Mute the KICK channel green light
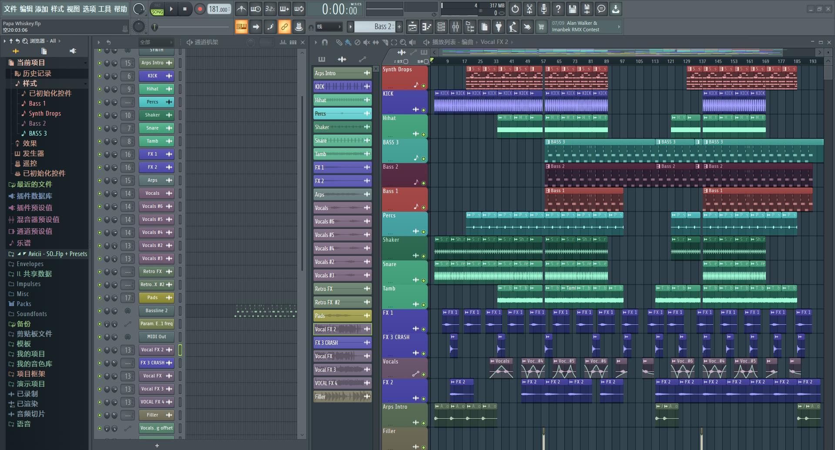The height and width of the screenshot is (450, 835). (100, 76)
